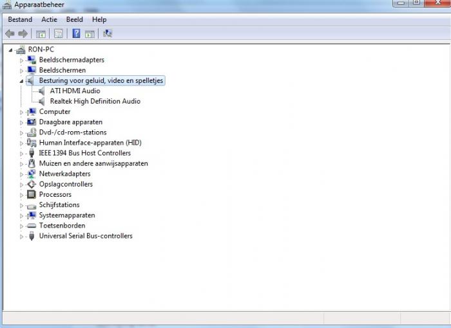Click the Draagbare apparaten icon
451x328 pixels.
coord(32,122)
